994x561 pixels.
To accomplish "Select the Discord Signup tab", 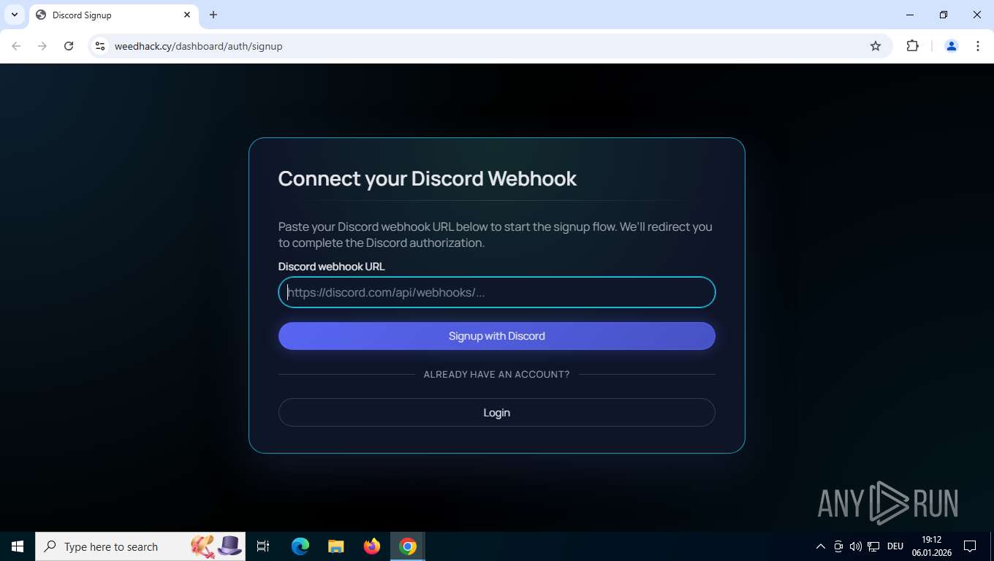I will click(x=113, y=15).
